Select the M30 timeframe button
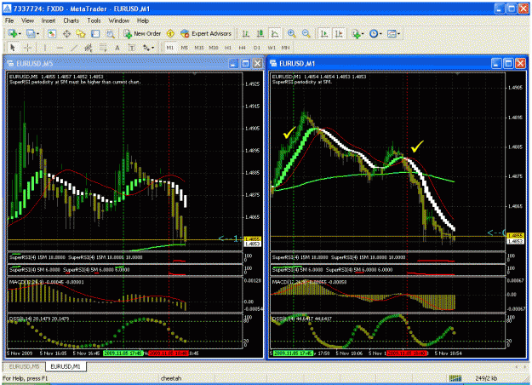Image resolution: width=532 pixels, height=385 pixels. pos(214,48)
